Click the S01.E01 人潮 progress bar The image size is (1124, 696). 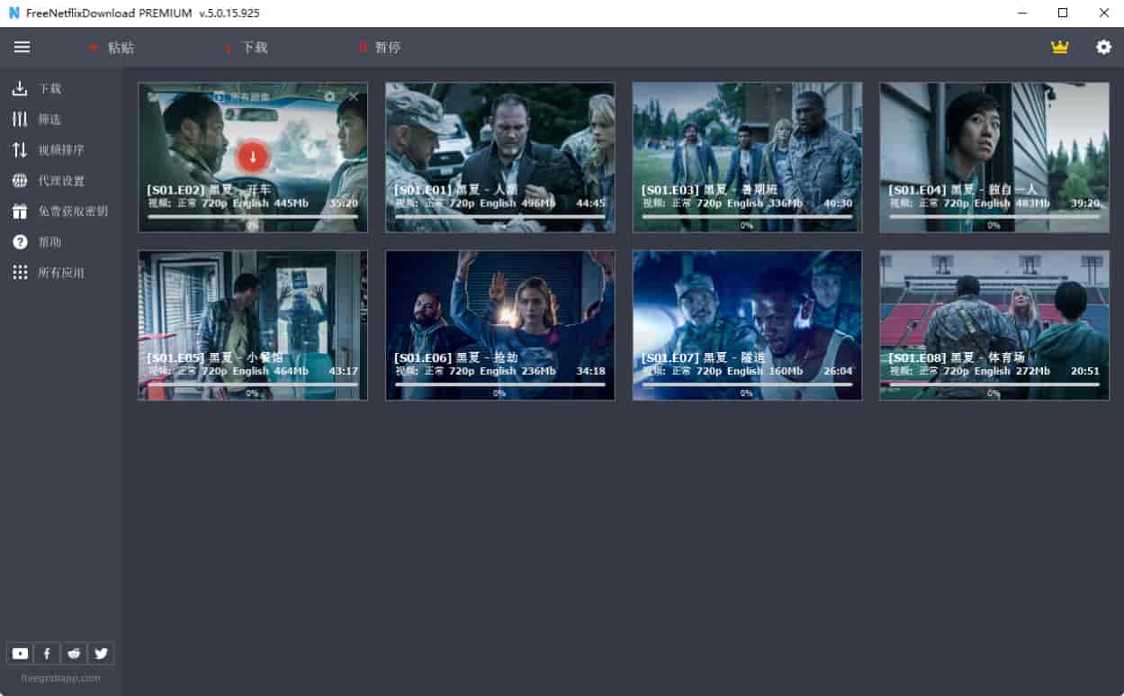pos(499,217)
